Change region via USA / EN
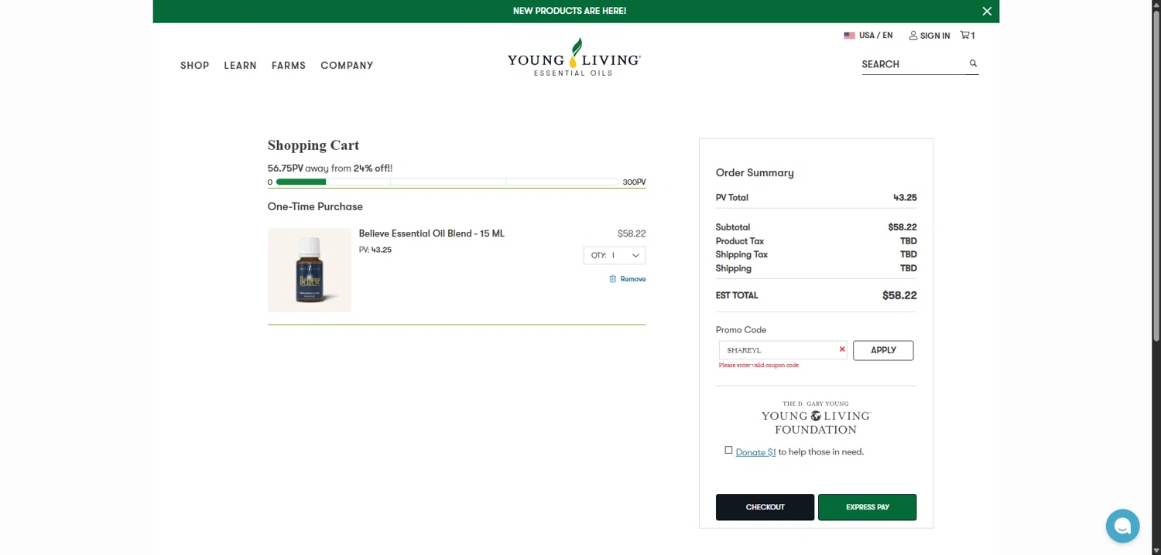The image size is (1161, 555). 875,36
